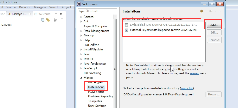The image size is (238, 108).
Task: Open the Source menu
Action: [11, 7]
